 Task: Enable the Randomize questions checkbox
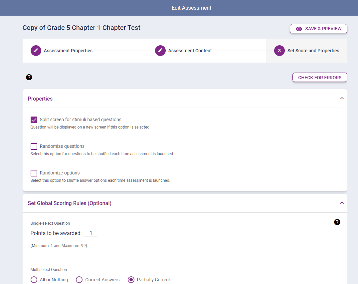tap(34, 146)
